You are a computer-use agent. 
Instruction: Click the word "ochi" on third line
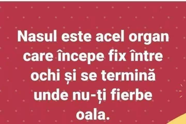tap(45, 75)
